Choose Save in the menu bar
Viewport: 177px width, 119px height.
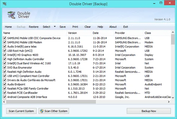click(x=62, y=27)
